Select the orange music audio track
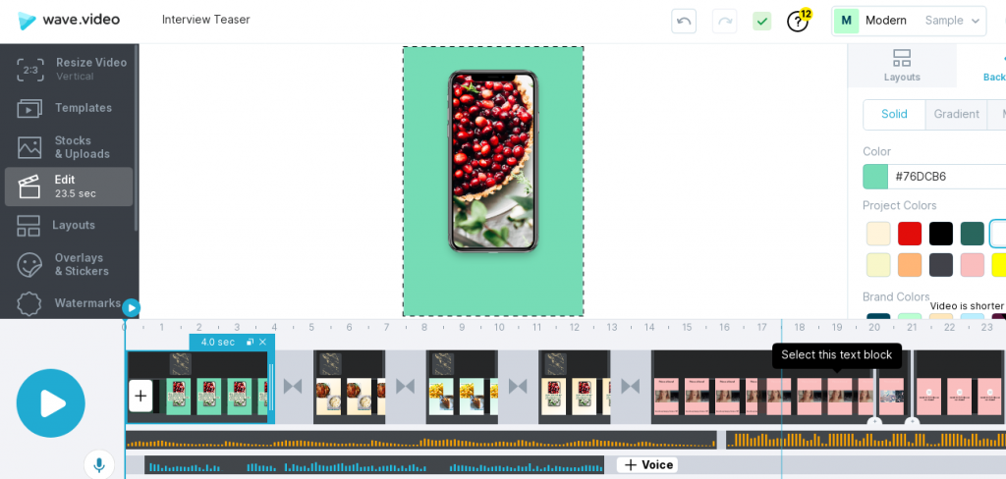 (420, 440)
